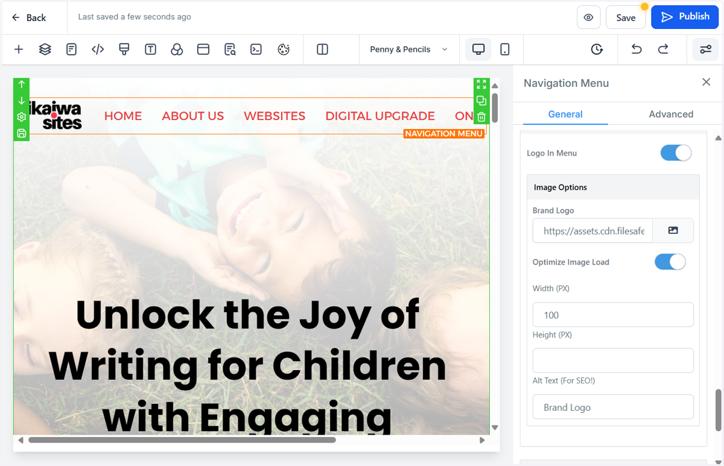Image resolution: width=724 pixels, height=466 pixels.
Task: Open the SEO document search icon
Action: [230, 49]
